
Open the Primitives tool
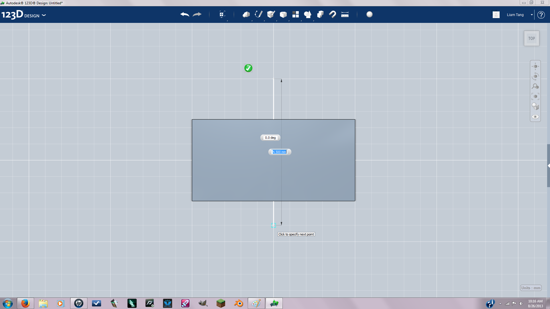click(x=246, y=14)
